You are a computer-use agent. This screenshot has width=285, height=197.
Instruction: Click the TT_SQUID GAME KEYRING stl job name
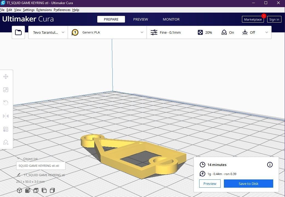pyautogui.click(x=44, y=175)
